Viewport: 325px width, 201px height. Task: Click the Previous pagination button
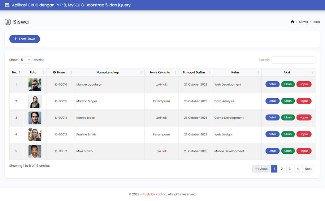click(261, 169)
